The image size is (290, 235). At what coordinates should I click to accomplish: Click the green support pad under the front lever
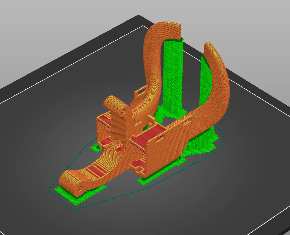(x=80, y=195)
